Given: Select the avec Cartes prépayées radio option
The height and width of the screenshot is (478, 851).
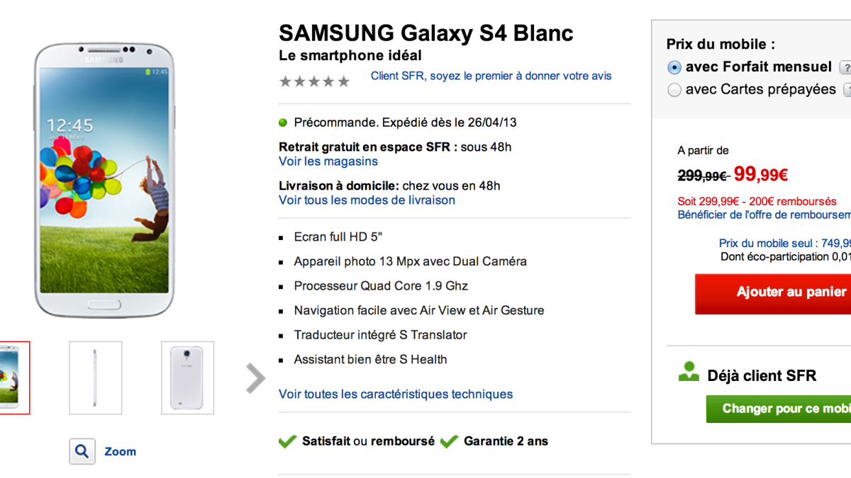Looking at the screenshot, I should 674,90.
